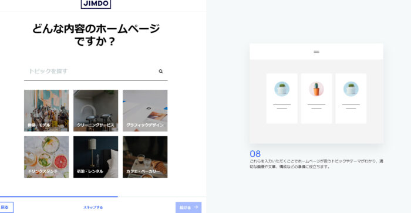Click the middle preview card
411x213 pixels.
316,98
